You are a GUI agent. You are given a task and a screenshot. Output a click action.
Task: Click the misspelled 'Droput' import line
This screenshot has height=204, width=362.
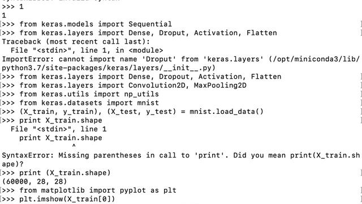pyautogui.click(x=139, y=33)
